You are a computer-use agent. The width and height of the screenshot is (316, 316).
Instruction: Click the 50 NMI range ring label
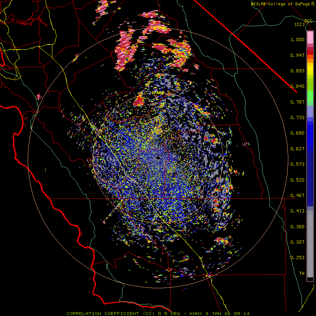pos(158,93)
